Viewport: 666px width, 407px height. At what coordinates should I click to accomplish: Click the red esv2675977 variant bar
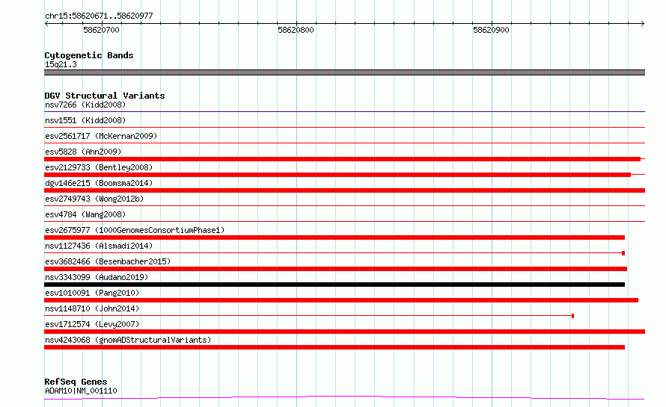pyautogui.click(x=334, y=237)
